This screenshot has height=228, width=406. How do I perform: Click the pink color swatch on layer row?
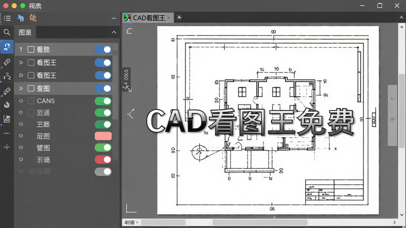(x=103, y=136)
